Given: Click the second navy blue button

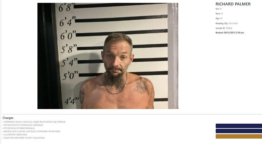Looking at the screenshot, I should point(239,131).
